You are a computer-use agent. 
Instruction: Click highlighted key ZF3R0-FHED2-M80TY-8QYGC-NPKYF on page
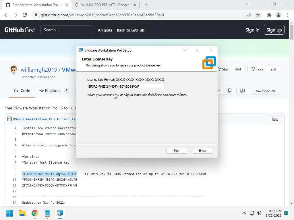[49, 174]
